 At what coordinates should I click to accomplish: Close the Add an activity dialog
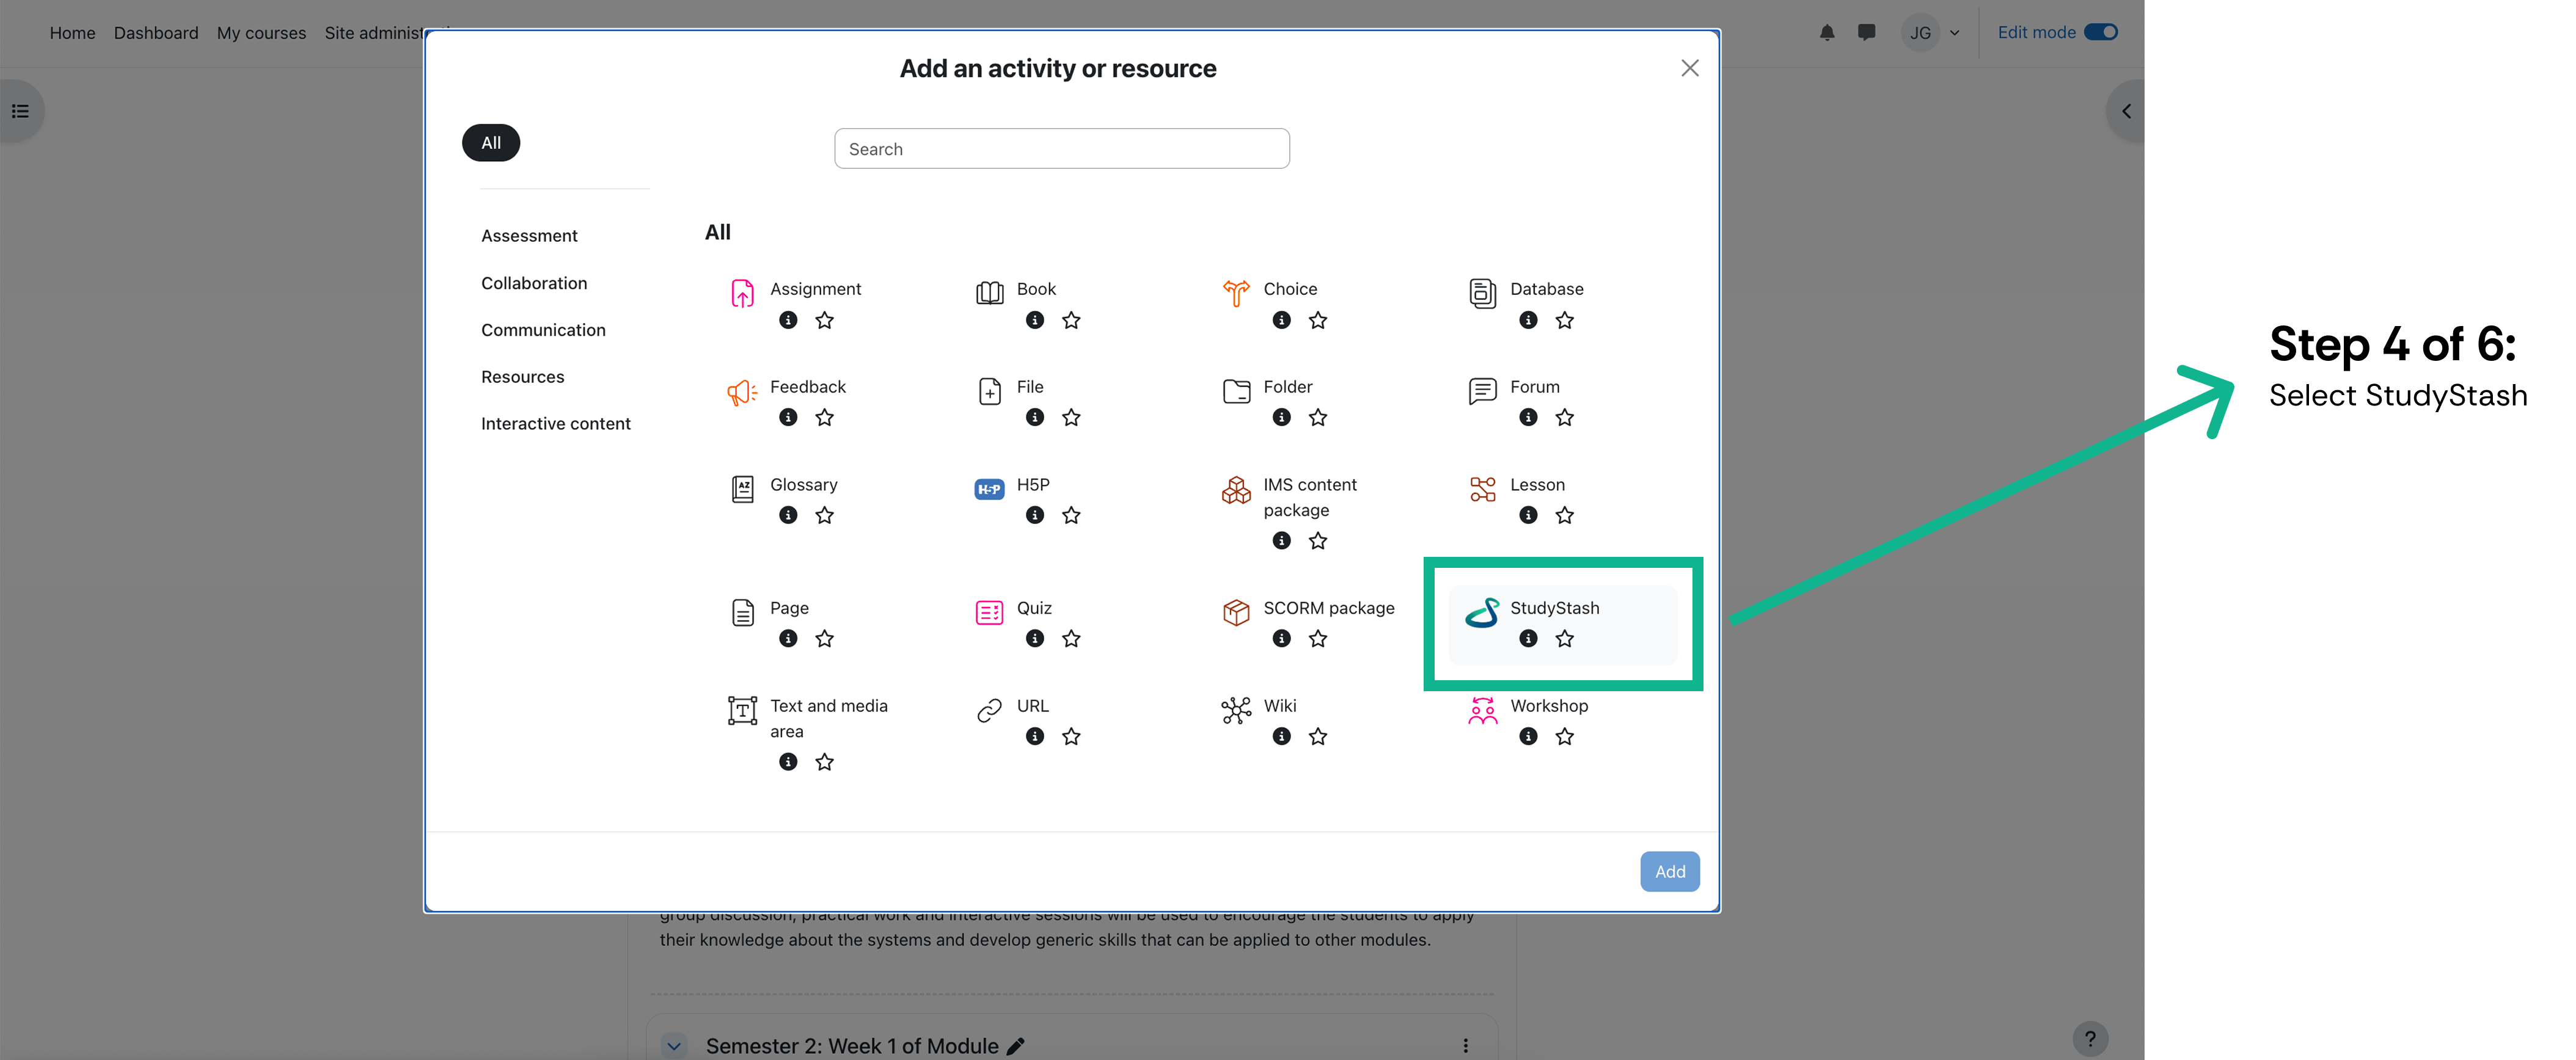(1689, 68)
